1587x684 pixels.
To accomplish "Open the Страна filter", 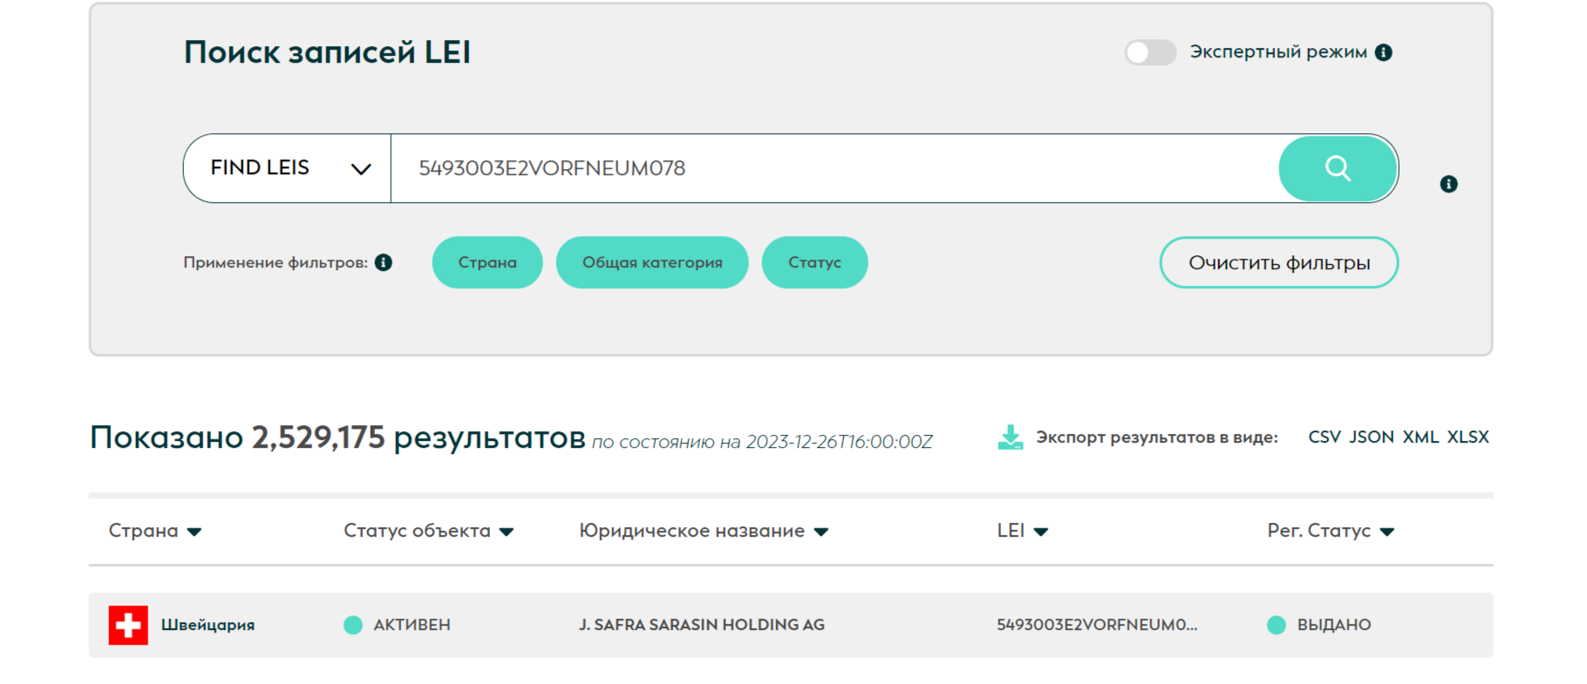I will [487, 262].
